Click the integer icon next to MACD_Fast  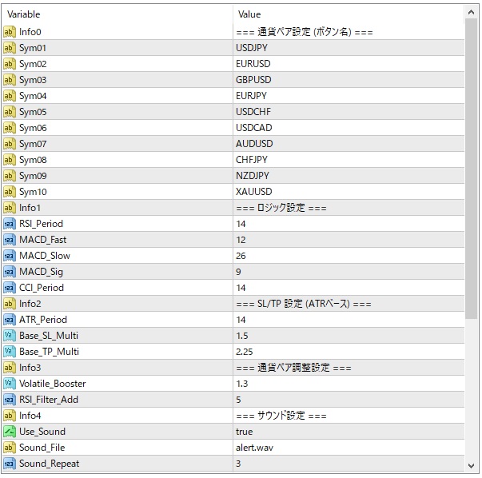(x=10, y=240)
